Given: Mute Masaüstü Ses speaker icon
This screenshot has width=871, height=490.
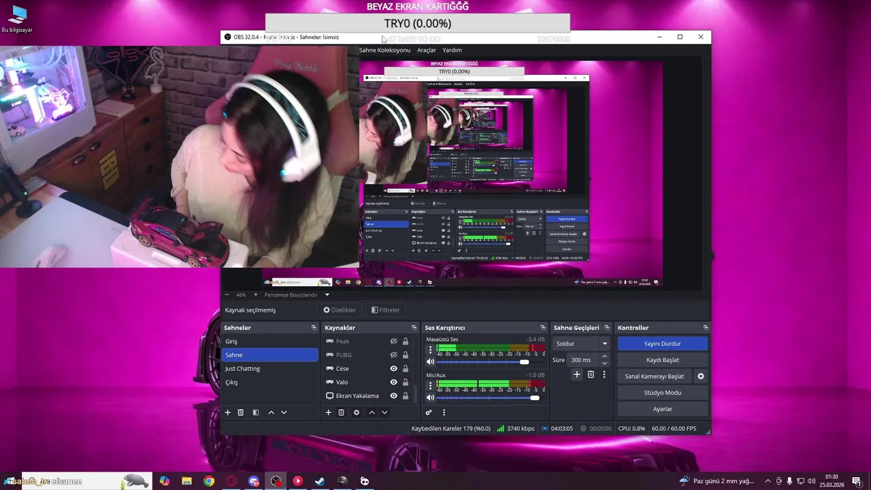Looking at the screenshot, I should pos(430,362).
